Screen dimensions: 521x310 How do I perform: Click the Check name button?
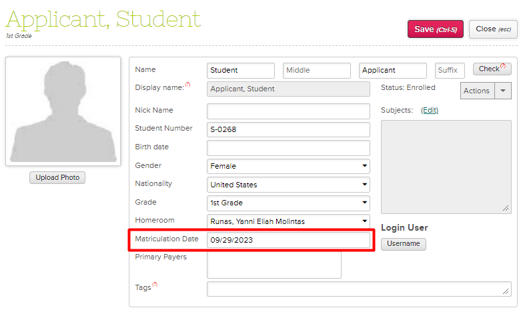coord(492,69)
